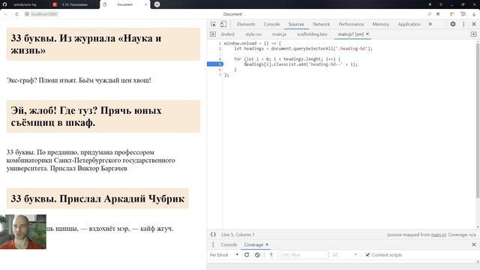Select the Coverage drawer tab
The height and width of the screenshot is (270, 480).
(x=253, y=244)
